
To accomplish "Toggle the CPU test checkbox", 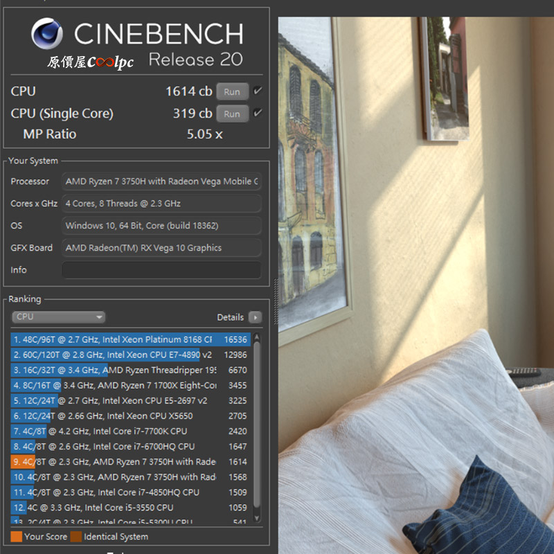I will [258, 91].
